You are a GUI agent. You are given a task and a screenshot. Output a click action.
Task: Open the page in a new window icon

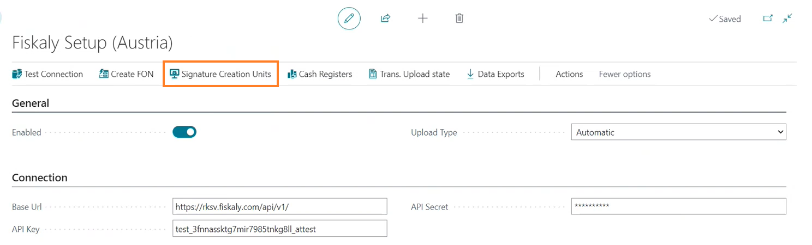pos(768,19)
